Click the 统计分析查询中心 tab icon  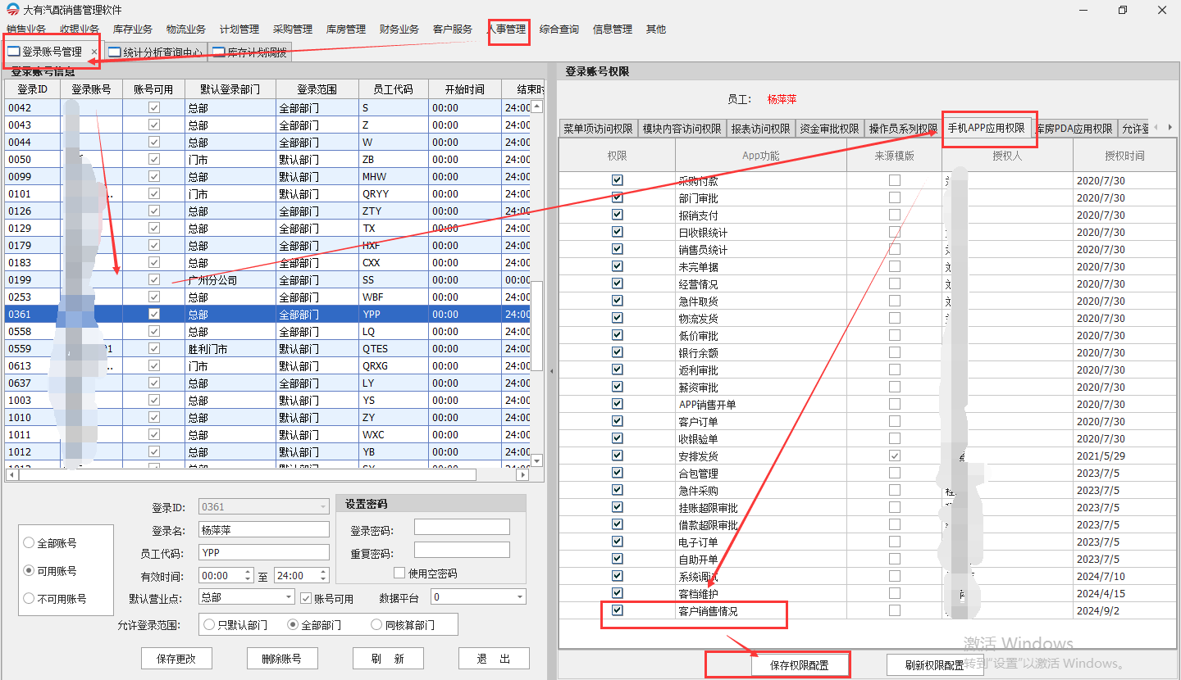click(115, 52)
